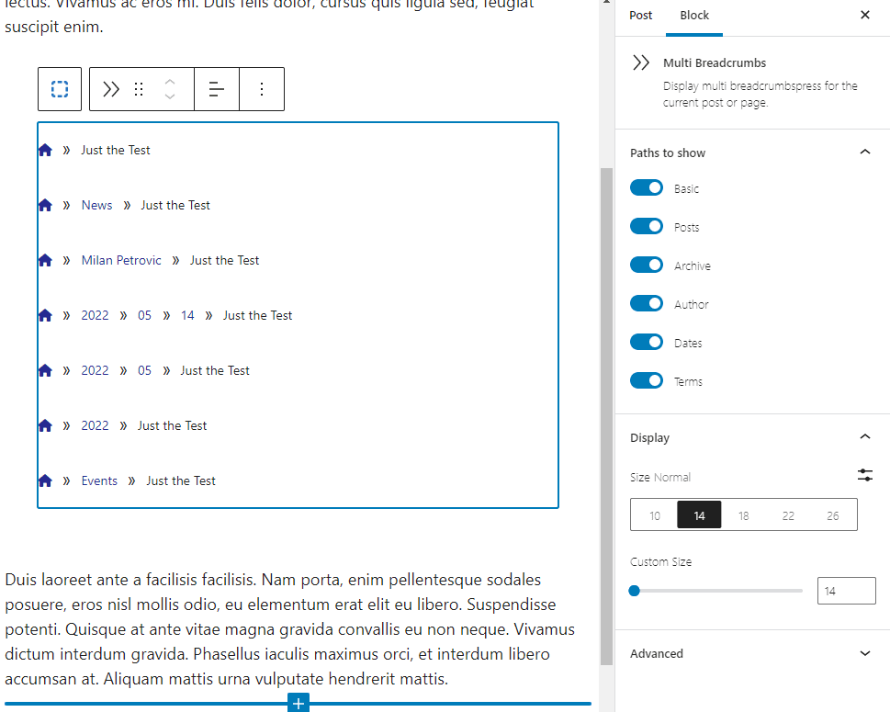The width and height of the screenshot is (890, 712).
Task: Set font size to 18
Action: [x=744, y=515]
